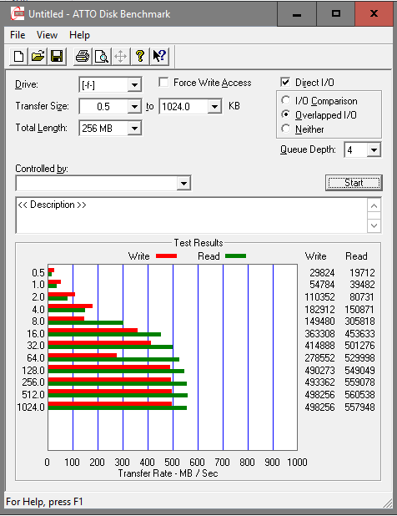Print using the printer toolbar icon
Image resolution: width=397 pixels, height=516 pixels.
[83, 56]
